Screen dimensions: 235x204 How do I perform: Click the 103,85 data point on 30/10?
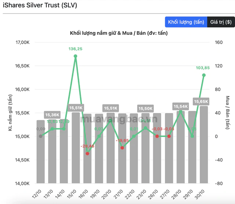click(x=204, y=75)
